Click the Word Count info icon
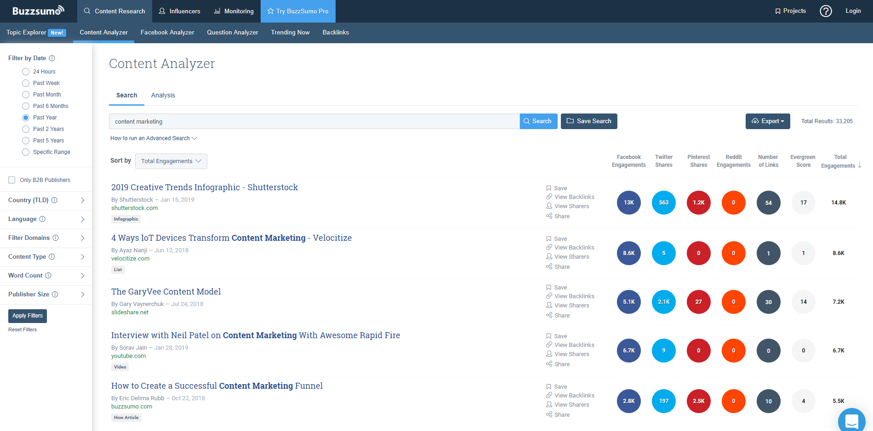Image resolution: width=873 pixels, height=431 pixels. click(x=48, y=276)
